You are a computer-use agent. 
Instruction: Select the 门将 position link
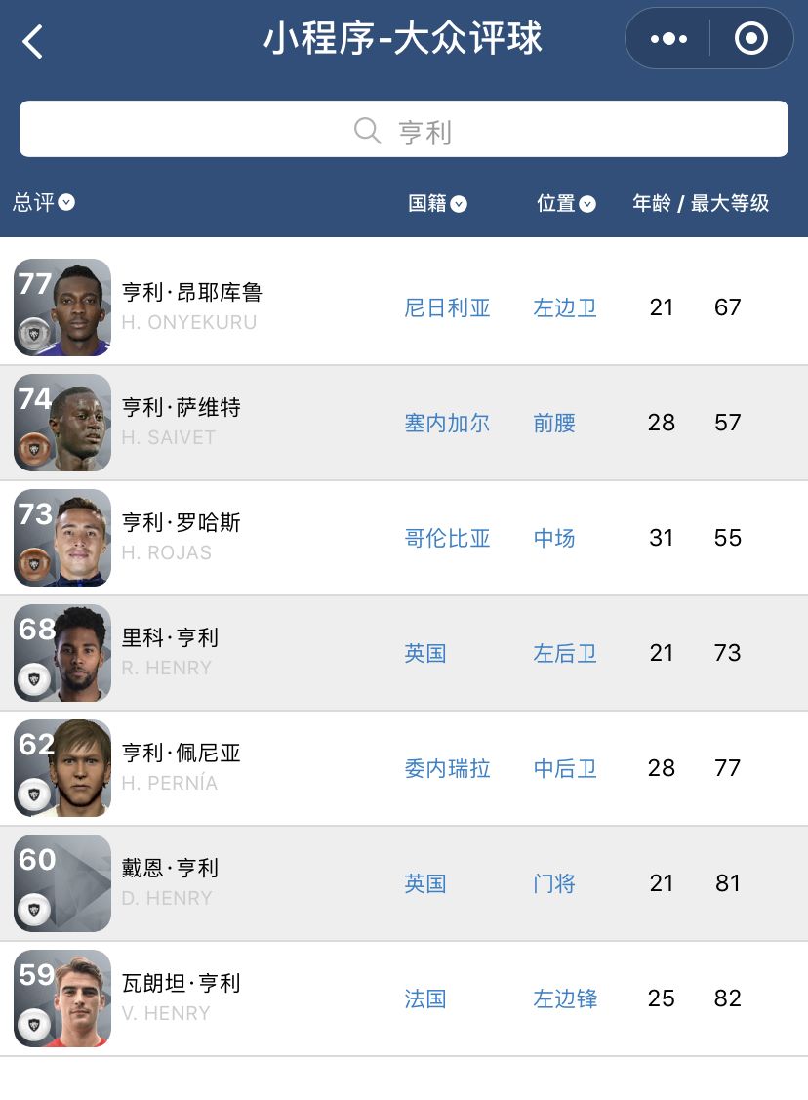(554, 884)
